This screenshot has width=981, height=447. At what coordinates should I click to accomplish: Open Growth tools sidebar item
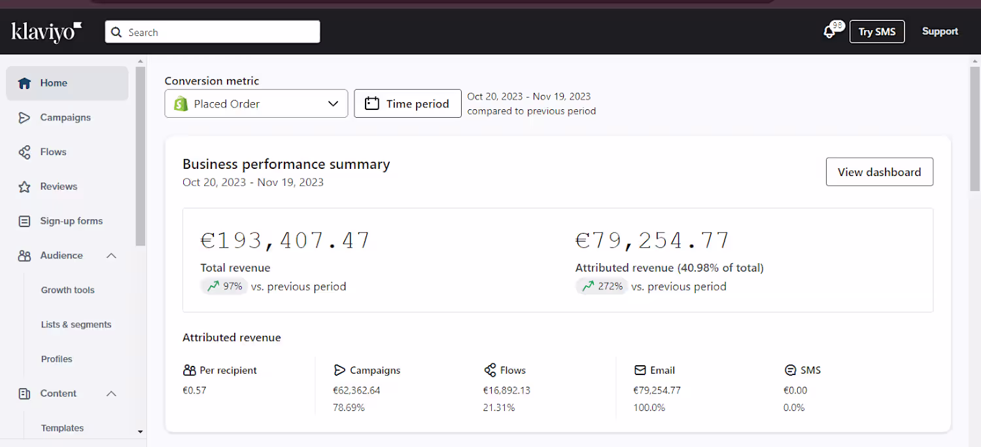point(68,290)
